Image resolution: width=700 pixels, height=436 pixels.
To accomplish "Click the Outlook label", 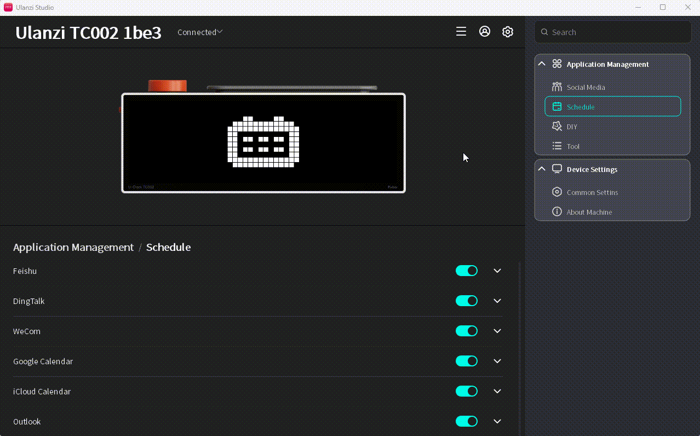I will (27, 422).
